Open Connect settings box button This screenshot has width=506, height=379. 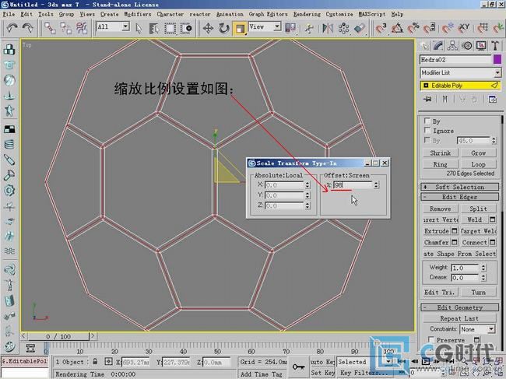point(493,242)
